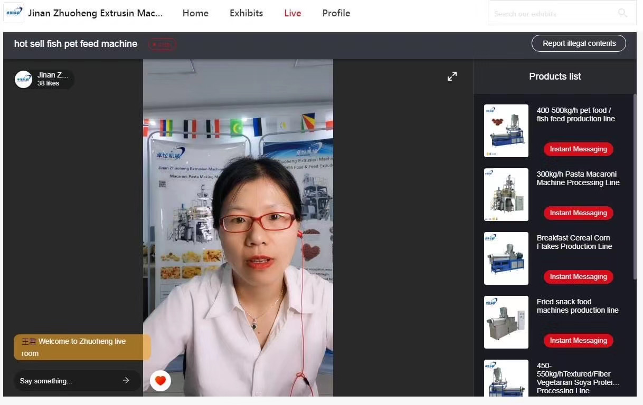Click the Jinan Zhuoheng Extrusin company name
643x405 pixels.
(96, 13)
